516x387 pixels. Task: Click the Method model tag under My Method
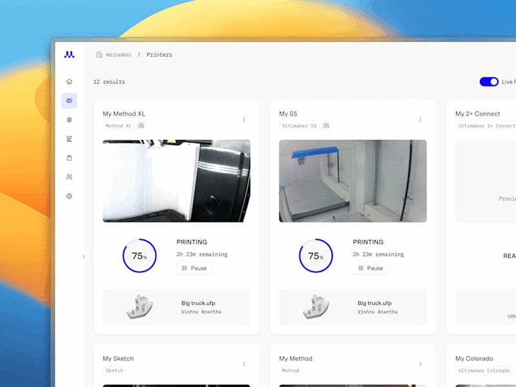(x=291, y=370)
